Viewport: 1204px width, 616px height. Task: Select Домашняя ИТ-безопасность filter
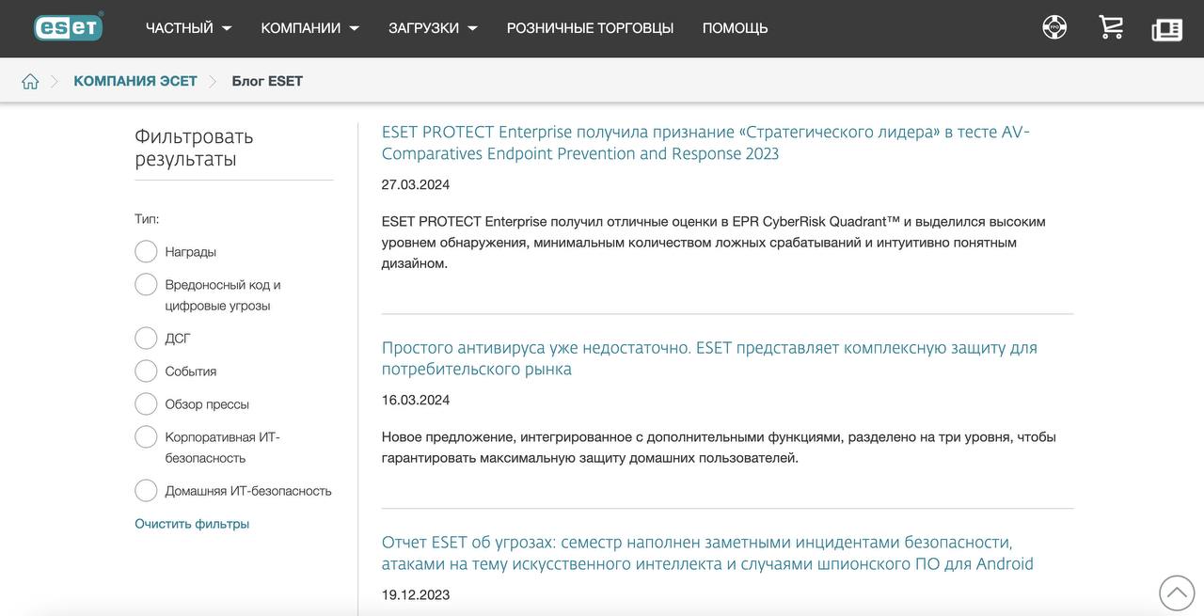coord(146,491)
